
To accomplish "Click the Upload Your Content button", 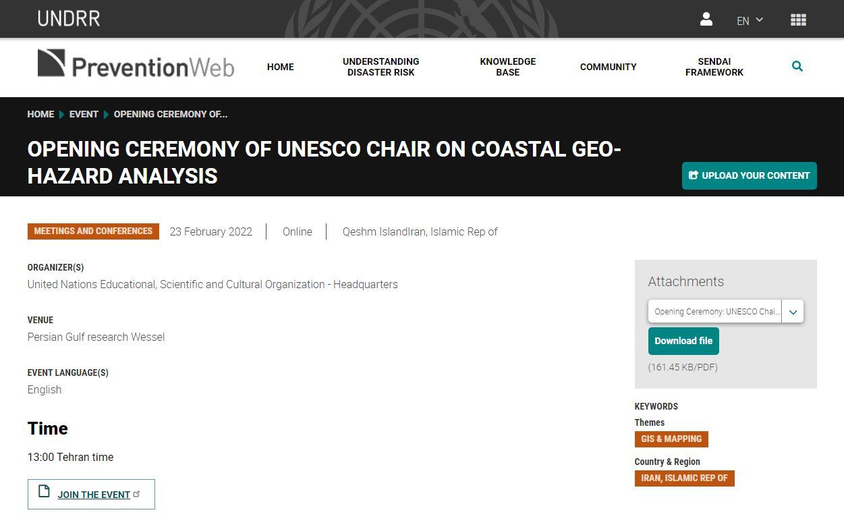I will 749,175.
